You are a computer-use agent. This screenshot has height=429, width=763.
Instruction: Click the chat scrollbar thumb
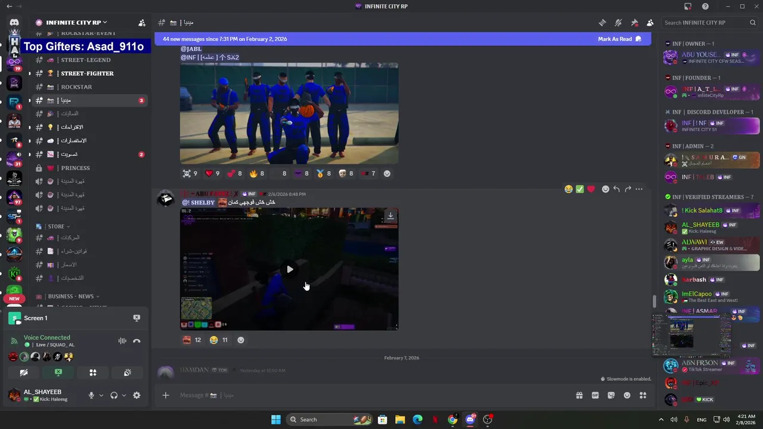pos(654,301)
